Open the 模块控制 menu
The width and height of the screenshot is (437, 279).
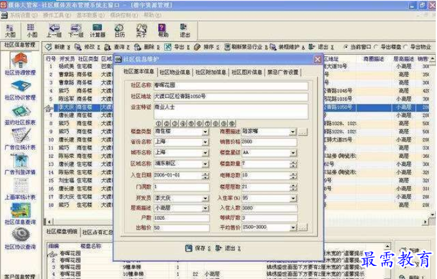coord(124,15)
